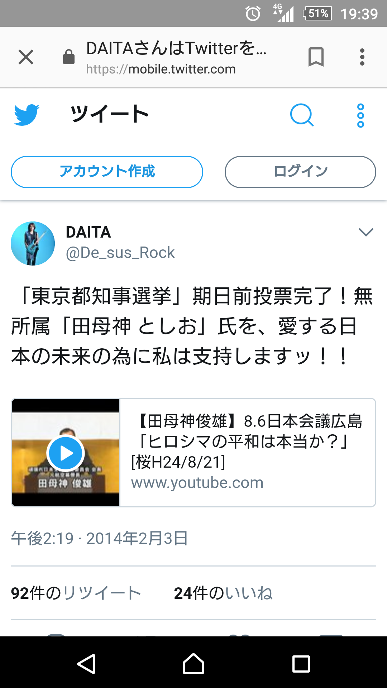The width and height of the screenshot is (387, 688).
Task: Open the browser three-dot overflow menu
Action: click(x=362, y=57)
